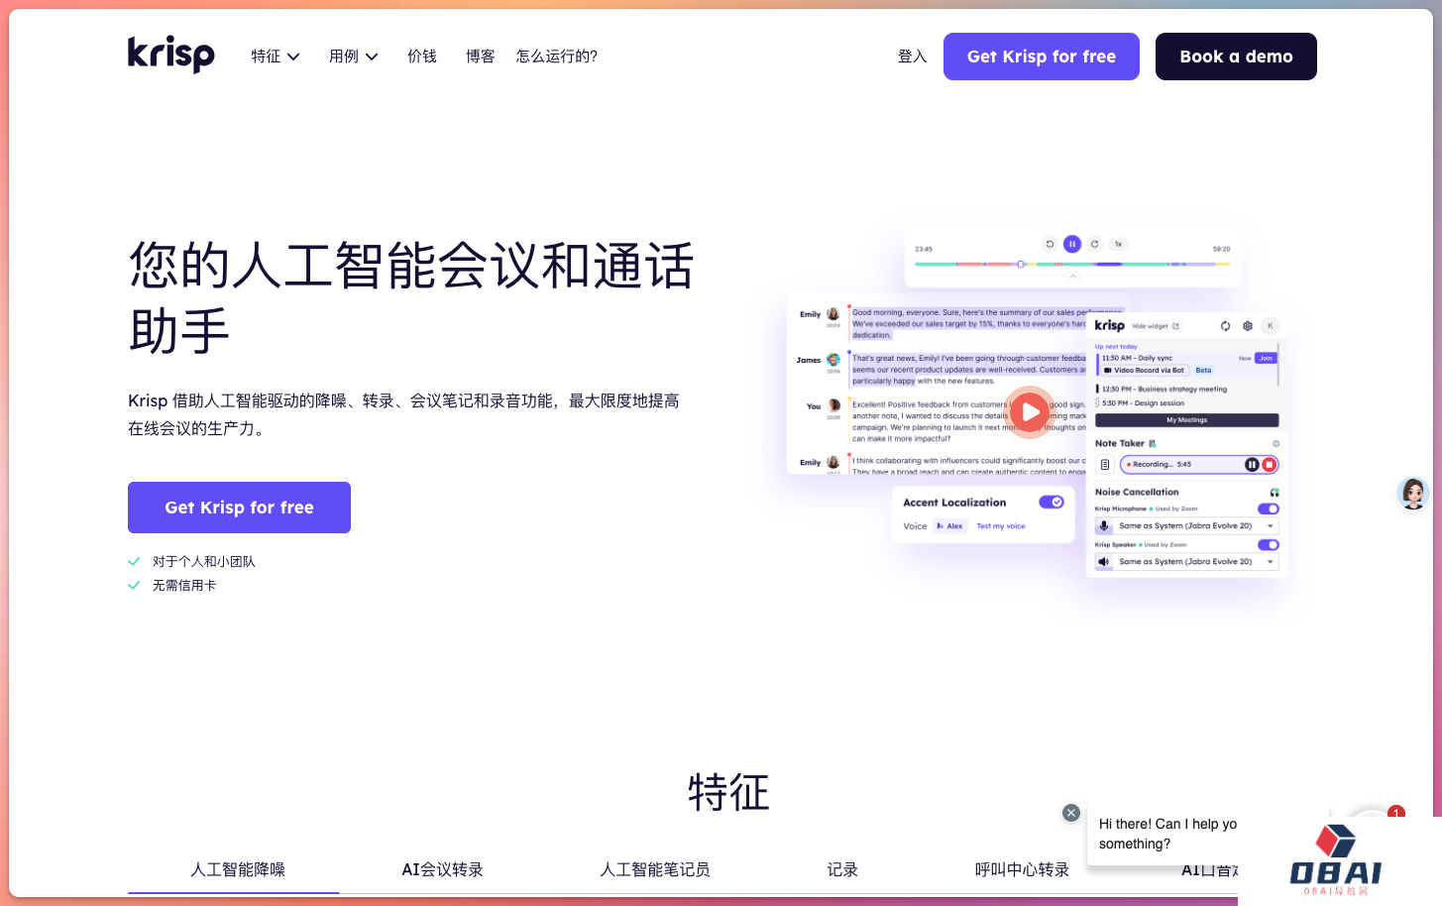Play the hero demo video

tap(1030, 411)
